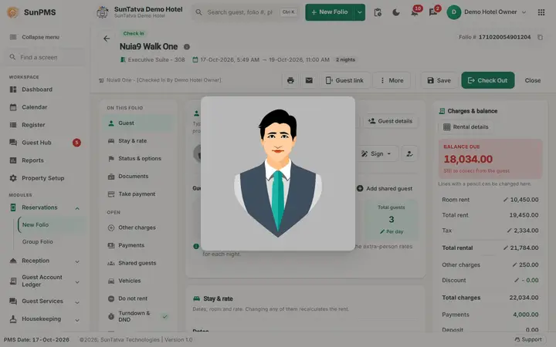Open Shared guests section
Image resolution: width=556 pixels, height=347 pixels.
coord(139,263)
